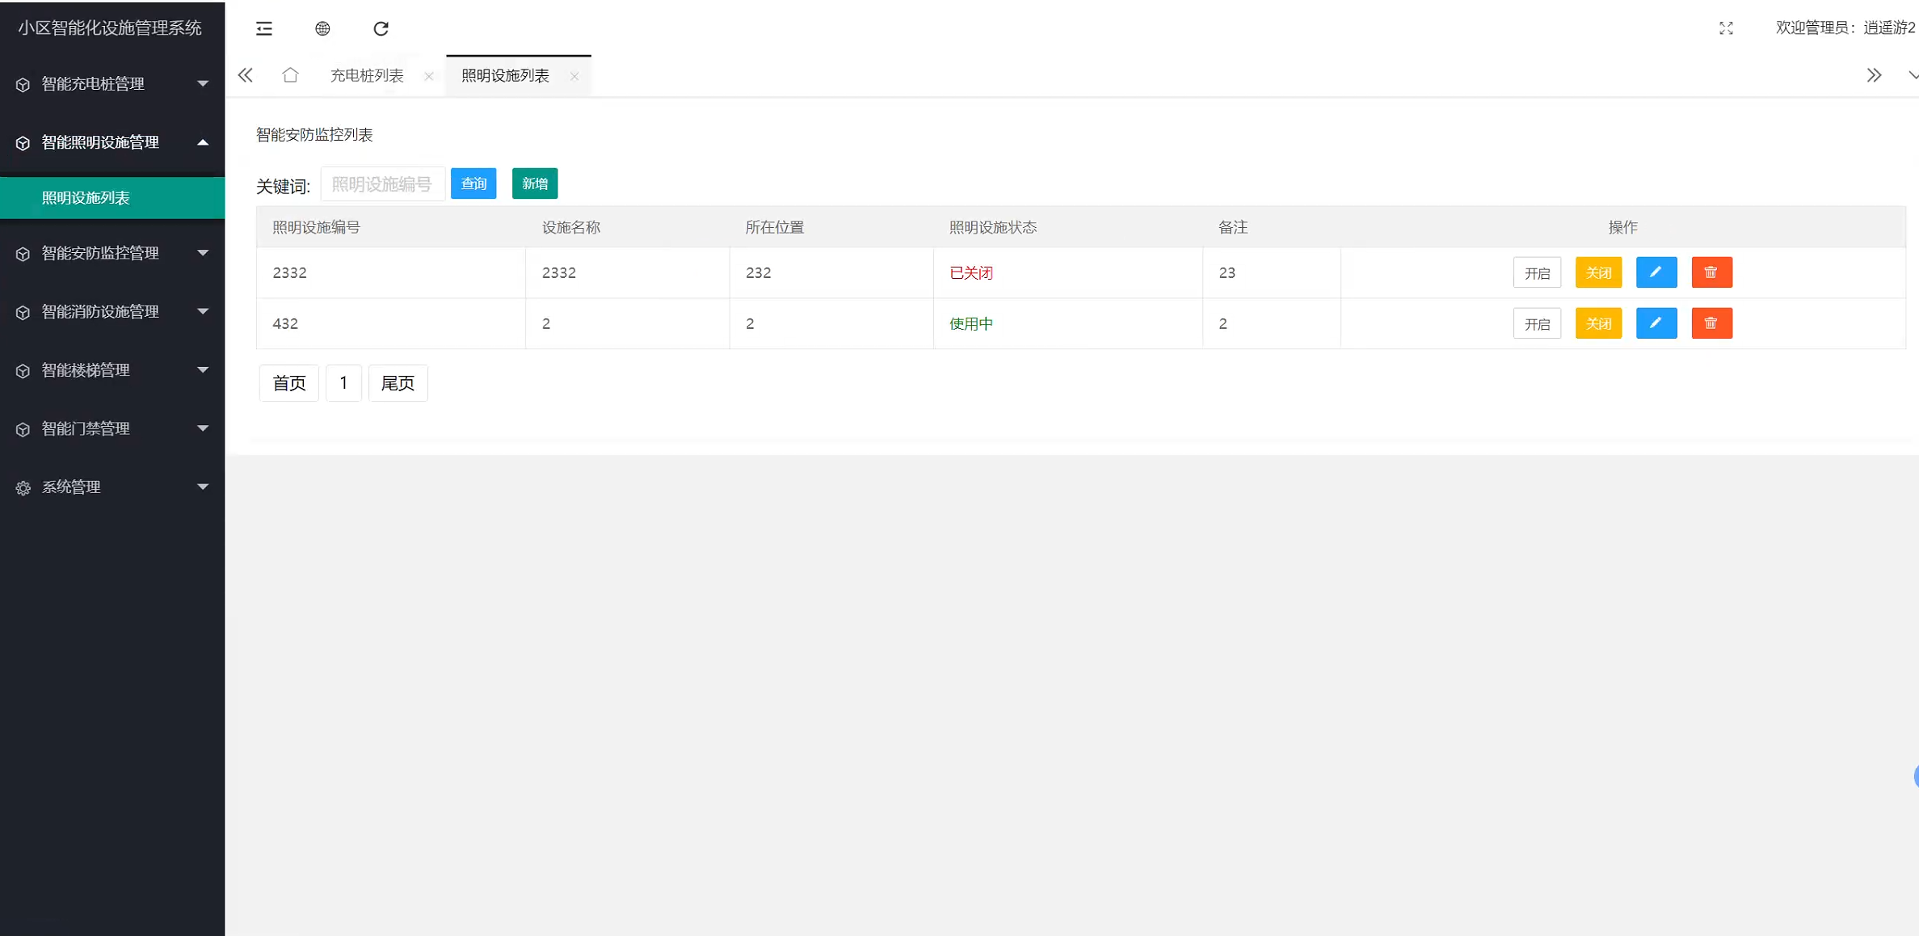Click the sidebar collapse menu icon
1919x936 pixels.
pyautogui.click(x=264, y=29)
